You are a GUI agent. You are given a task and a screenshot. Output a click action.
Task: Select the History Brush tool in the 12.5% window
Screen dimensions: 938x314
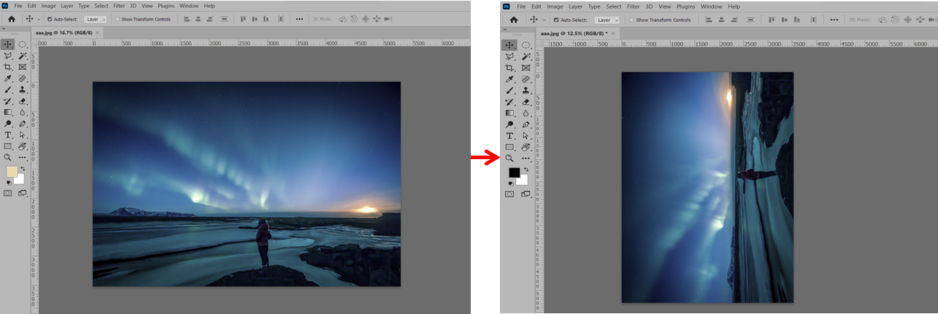[x=509, y=102]
